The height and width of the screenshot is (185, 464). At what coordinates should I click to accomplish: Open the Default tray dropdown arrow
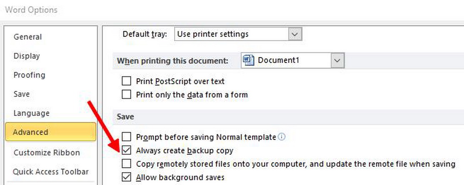click(x=295, y=34)
